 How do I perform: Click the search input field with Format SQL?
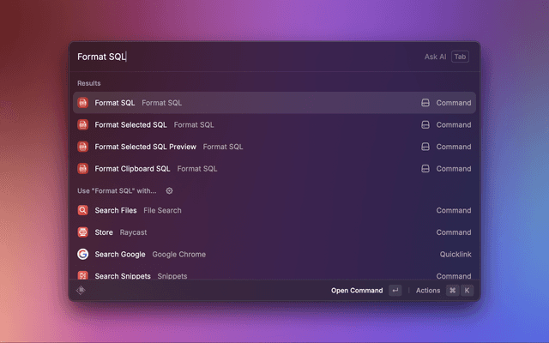(x=240, y=57)
